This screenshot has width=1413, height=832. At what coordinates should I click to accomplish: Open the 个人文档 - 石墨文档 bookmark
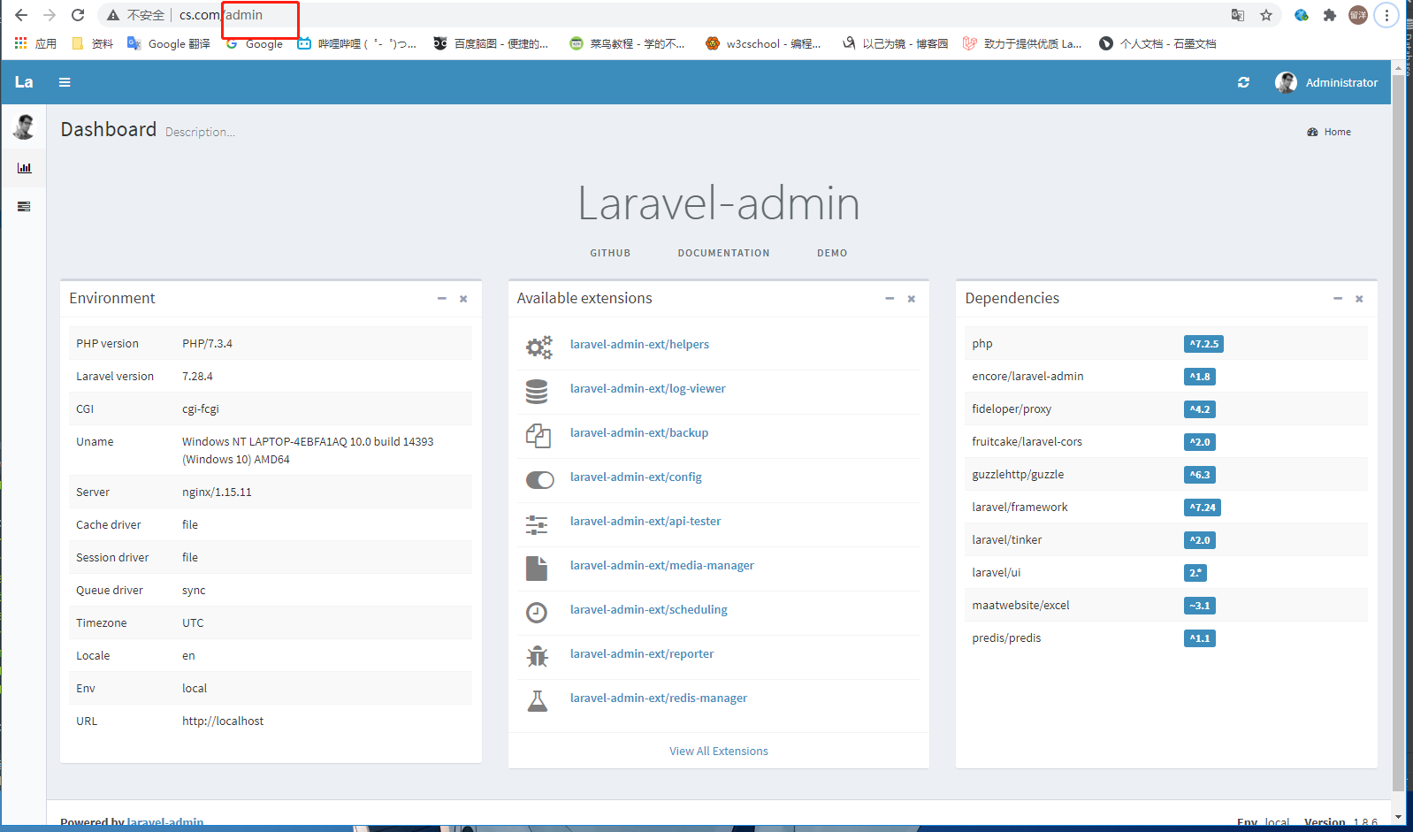pyautogui.click(x=1157, y=43)
